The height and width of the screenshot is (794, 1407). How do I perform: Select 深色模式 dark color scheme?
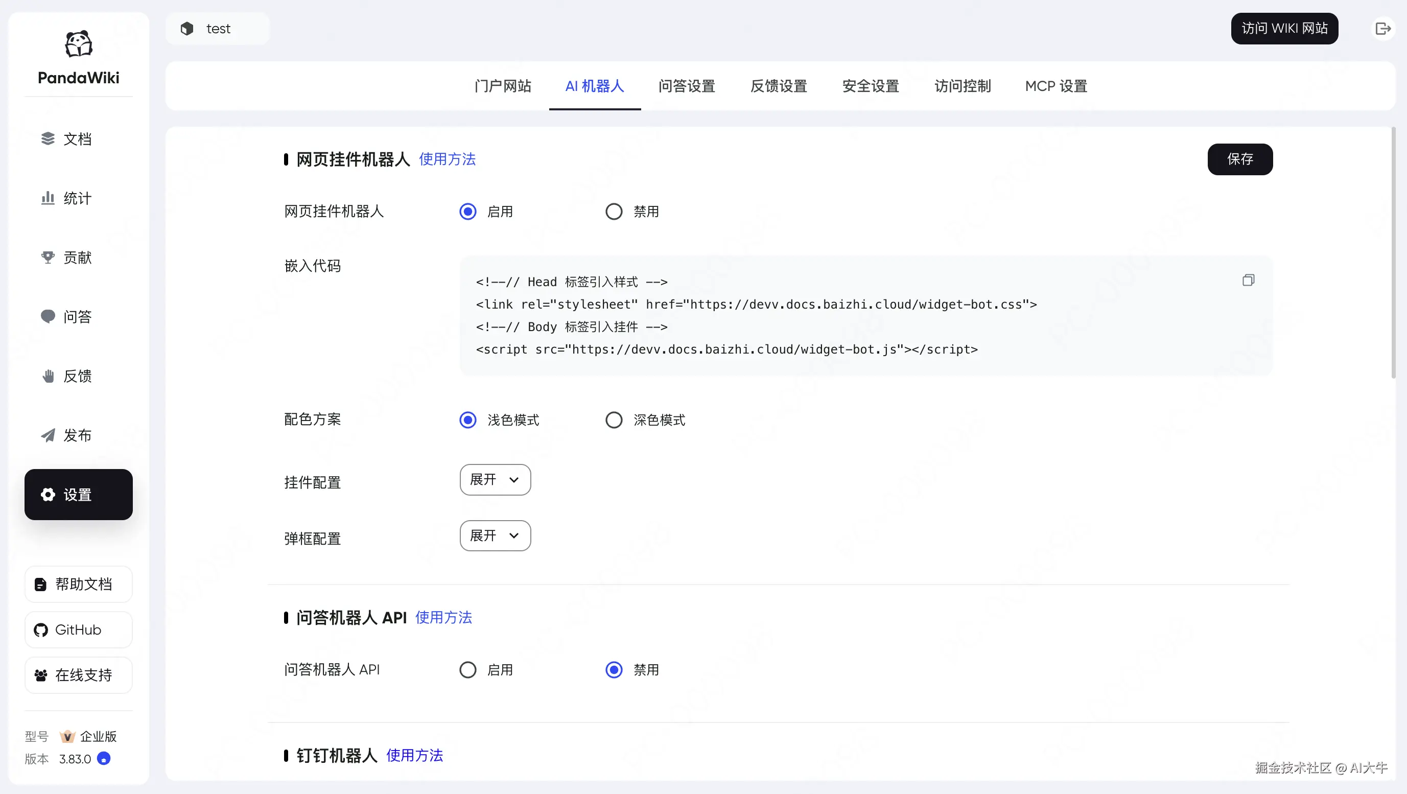click(614, 420)
